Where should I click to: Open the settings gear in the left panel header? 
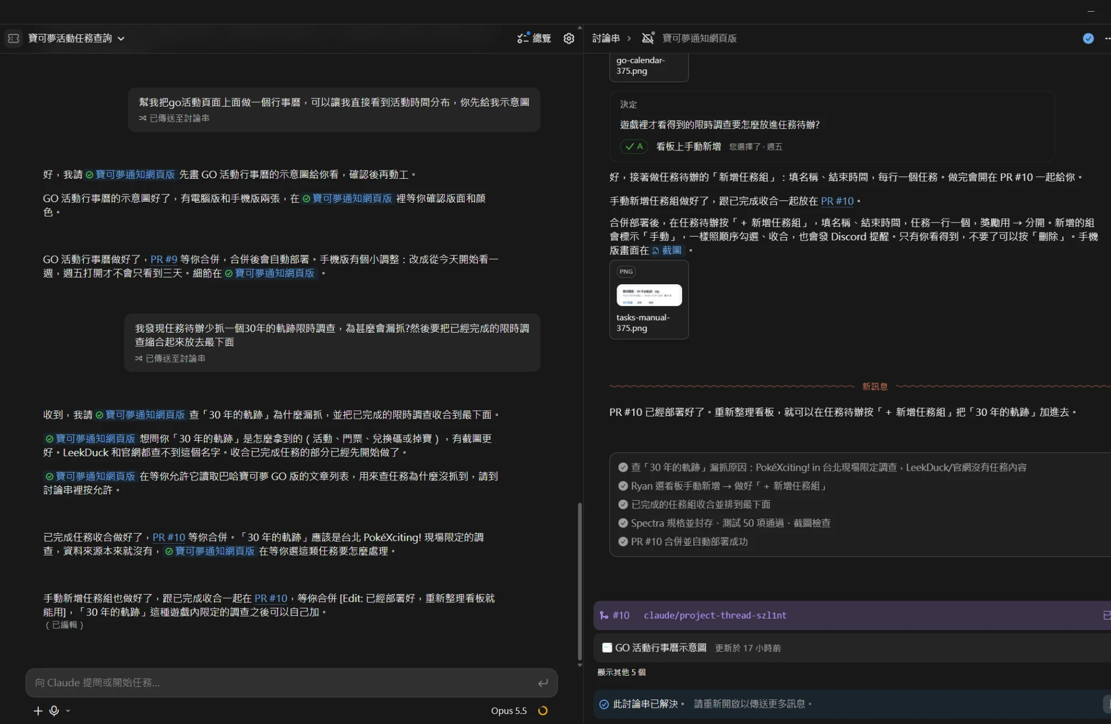[x=569, y=38]
